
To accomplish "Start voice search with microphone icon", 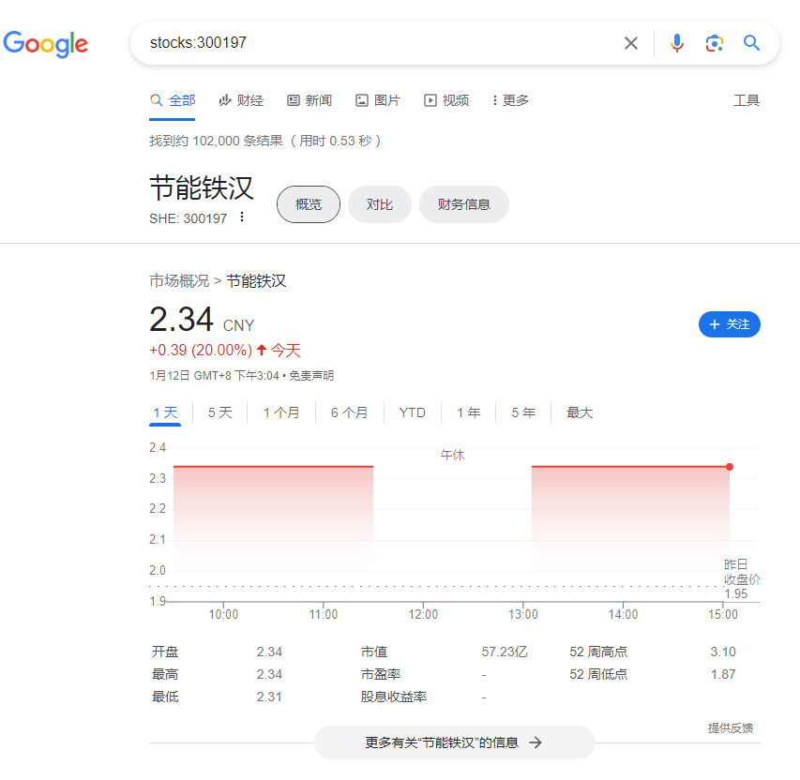I will pyautogui.click(x=676, y=43).
